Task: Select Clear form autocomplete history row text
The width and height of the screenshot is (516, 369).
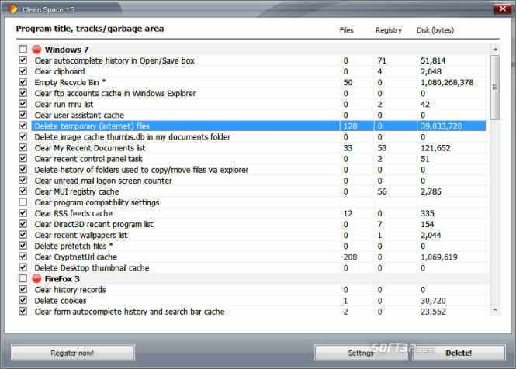Action: [x=130, y=312]
